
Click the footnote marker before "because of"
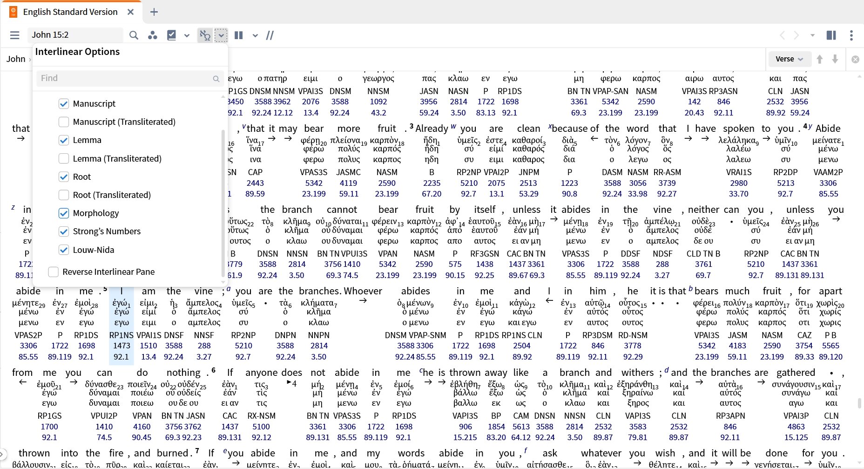pos(550,126)
